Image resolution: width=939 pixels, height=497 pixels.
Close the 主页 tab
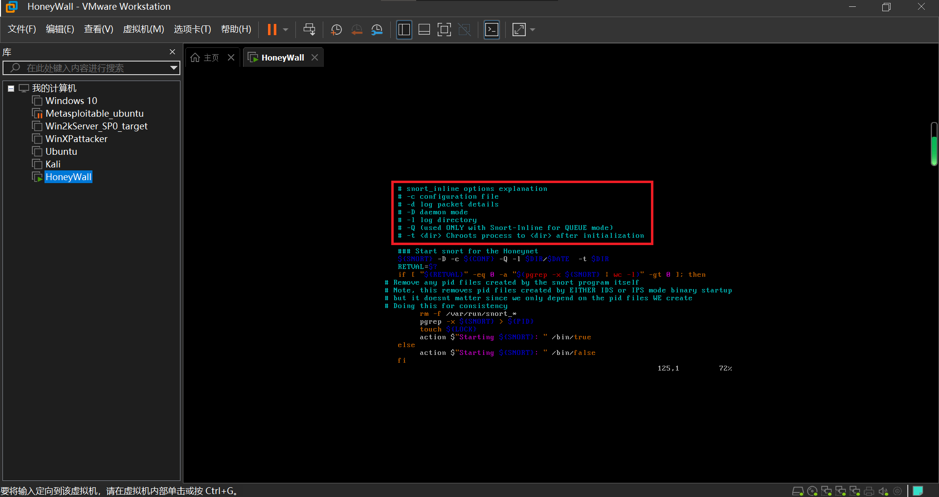tap(231, 58)
